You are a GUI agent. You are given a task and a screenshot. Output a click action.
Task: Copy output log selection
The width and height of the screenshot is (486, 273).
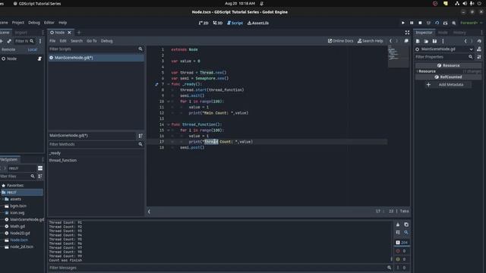[x=406, y=224]
